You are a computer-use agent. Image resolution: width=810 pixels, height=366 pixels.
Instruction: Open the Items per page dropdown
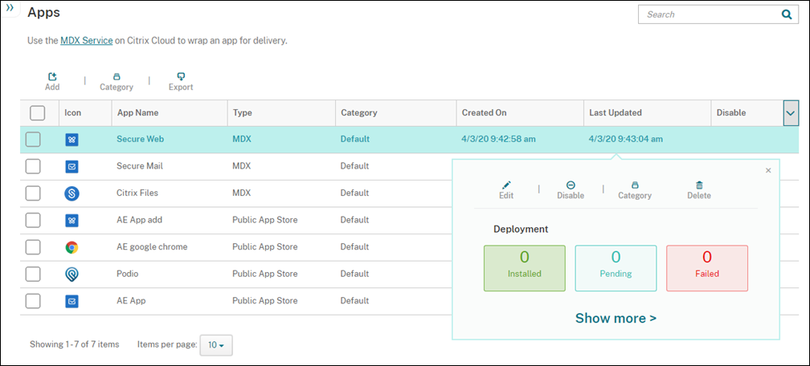[216, 345]
